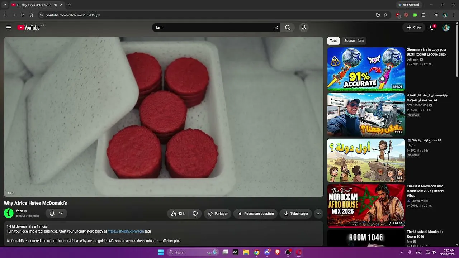Mute the tab via speaker icon
This screenshot has width=459, height=258.
tap(55, 5)
